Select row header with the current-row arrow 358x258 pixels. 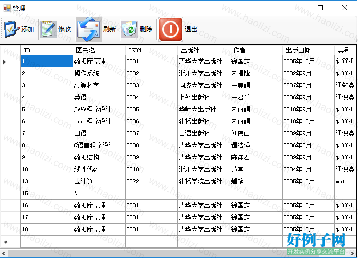(x=10, y=61)
